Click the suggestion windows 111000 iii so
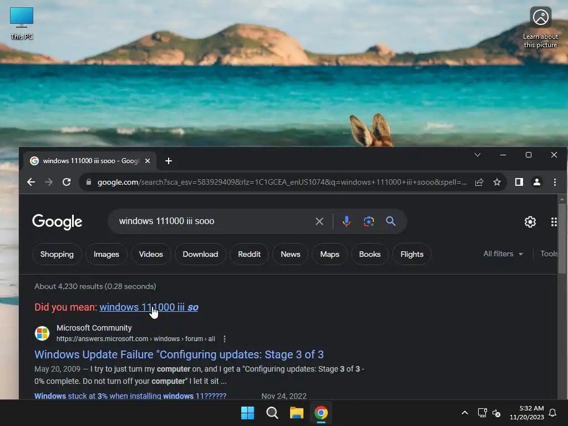This screenshot has height=426, width=568. coord(149,307)
